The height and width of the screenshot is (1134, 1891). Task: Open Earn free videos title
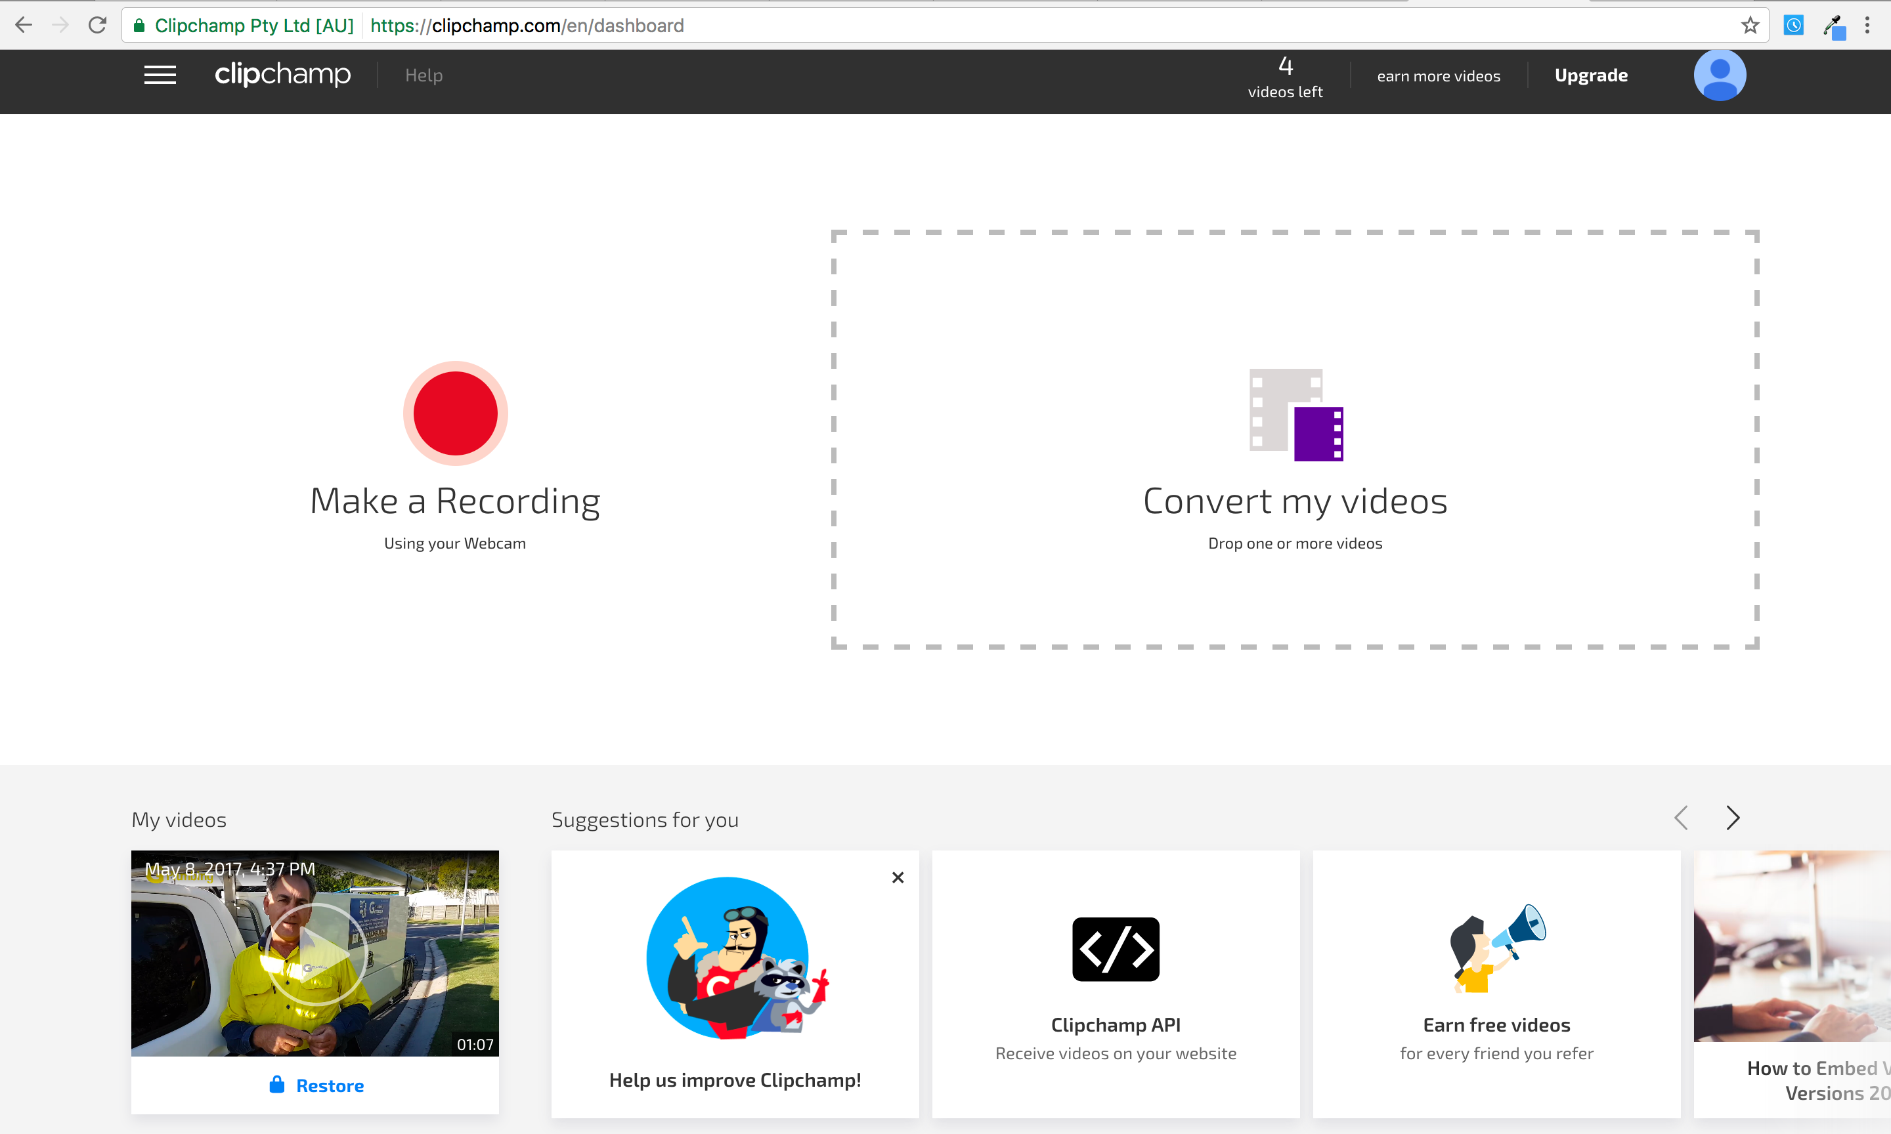1496,1024
